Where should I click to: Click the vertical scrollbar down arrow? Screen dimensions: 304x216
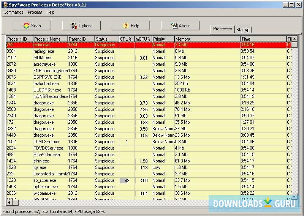[294, 197]
